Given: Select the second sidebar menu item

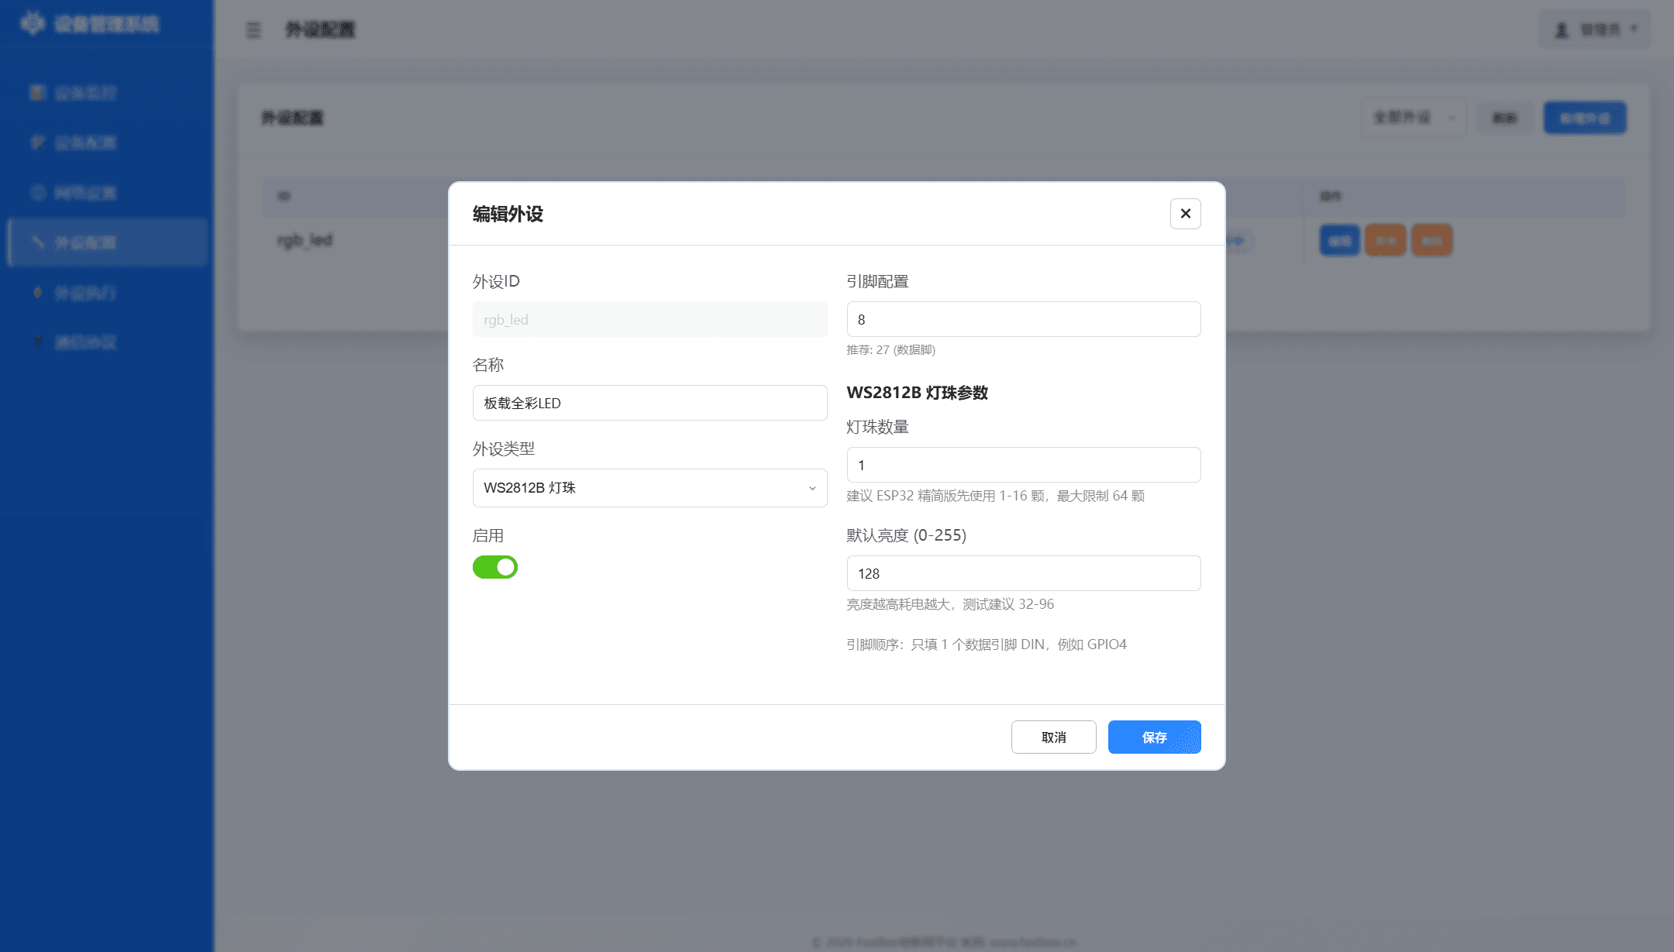Looking at the screenshot, I should (107, 143).
